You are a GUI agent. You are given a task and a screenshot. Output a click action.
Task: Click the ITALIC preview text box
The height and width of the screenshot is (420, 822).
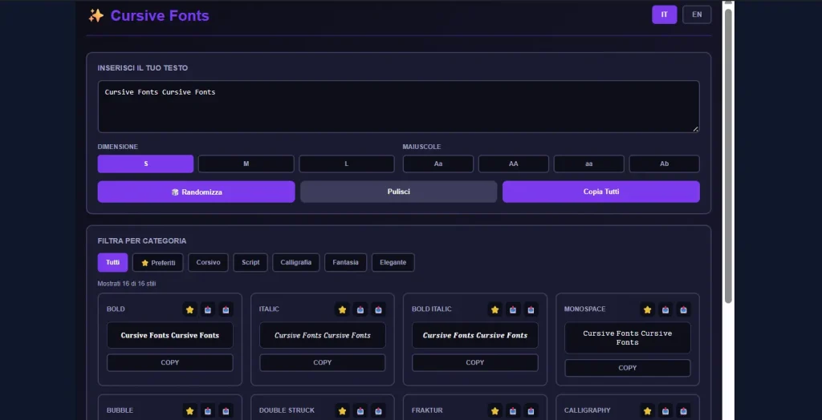pyautogui.click(x=323, y=335)
